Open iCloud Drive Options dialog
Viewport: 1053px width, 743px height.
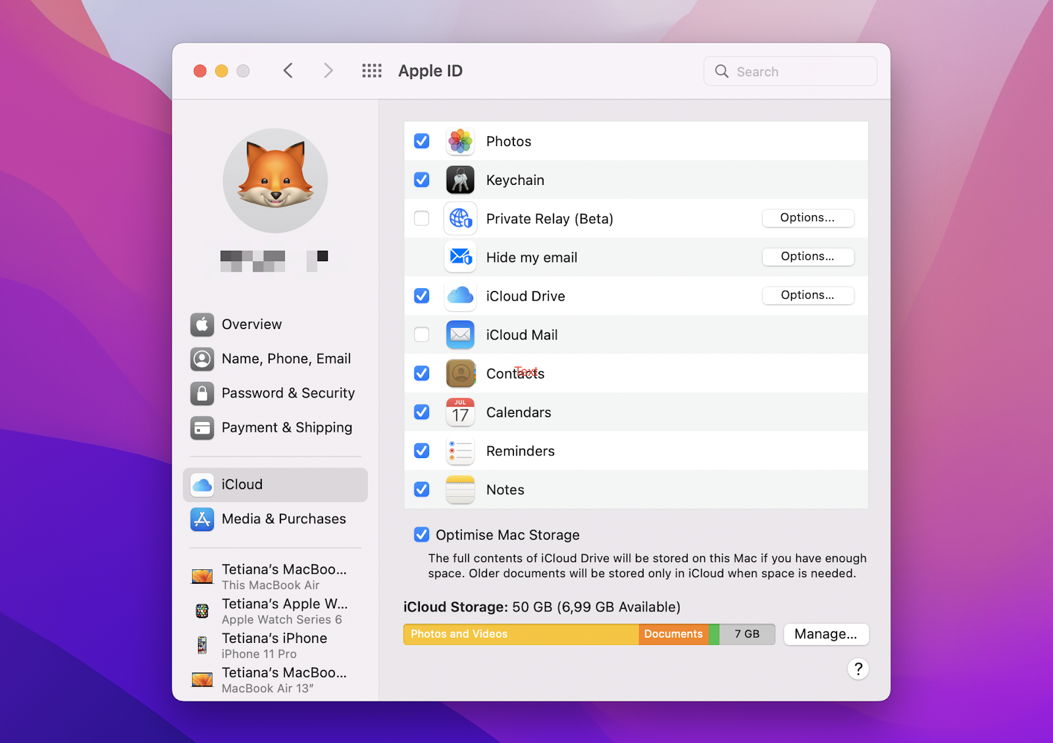click(x=808, y=295)
